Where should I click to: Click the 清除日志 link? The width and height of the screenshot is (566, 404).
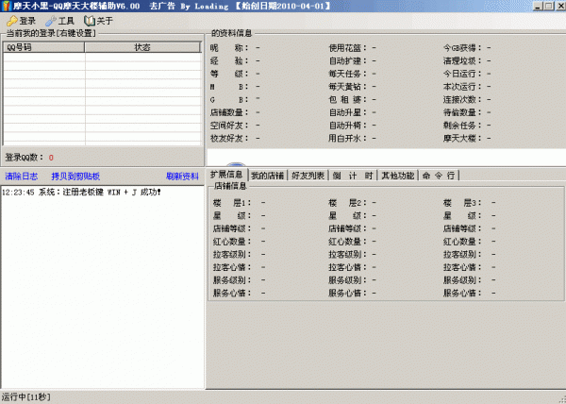22,177
